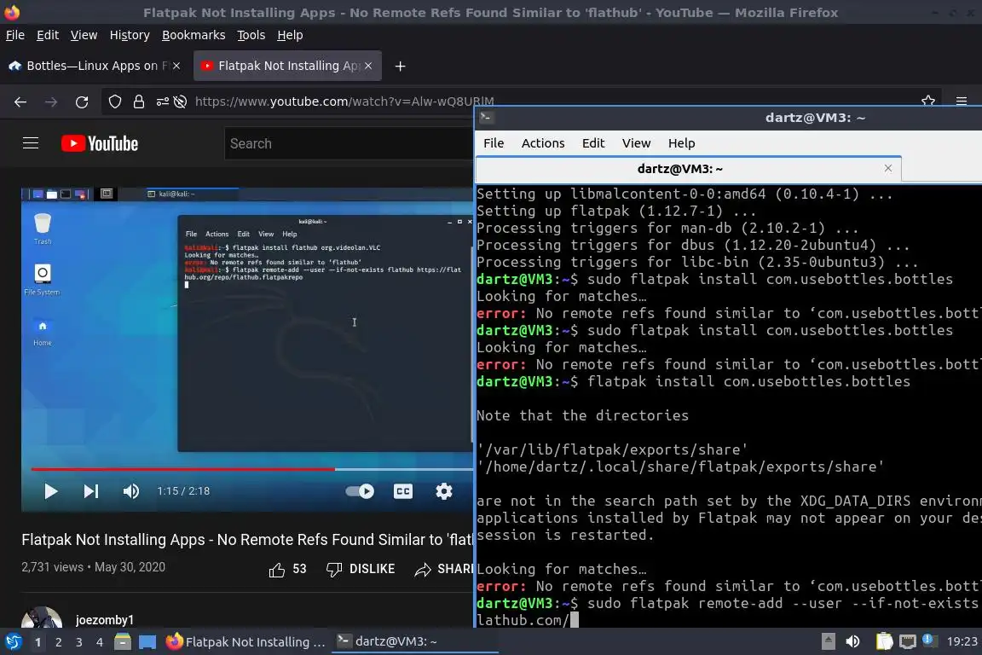982x655 pixels.
Task: Select the dartz@VM3: ~ terminal tab
Action: click(x=689, y=169)
